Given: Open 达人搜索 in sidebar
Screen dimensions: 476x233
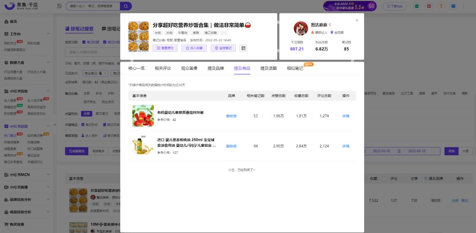Looking at the screenshot, I should click(10, 100).
